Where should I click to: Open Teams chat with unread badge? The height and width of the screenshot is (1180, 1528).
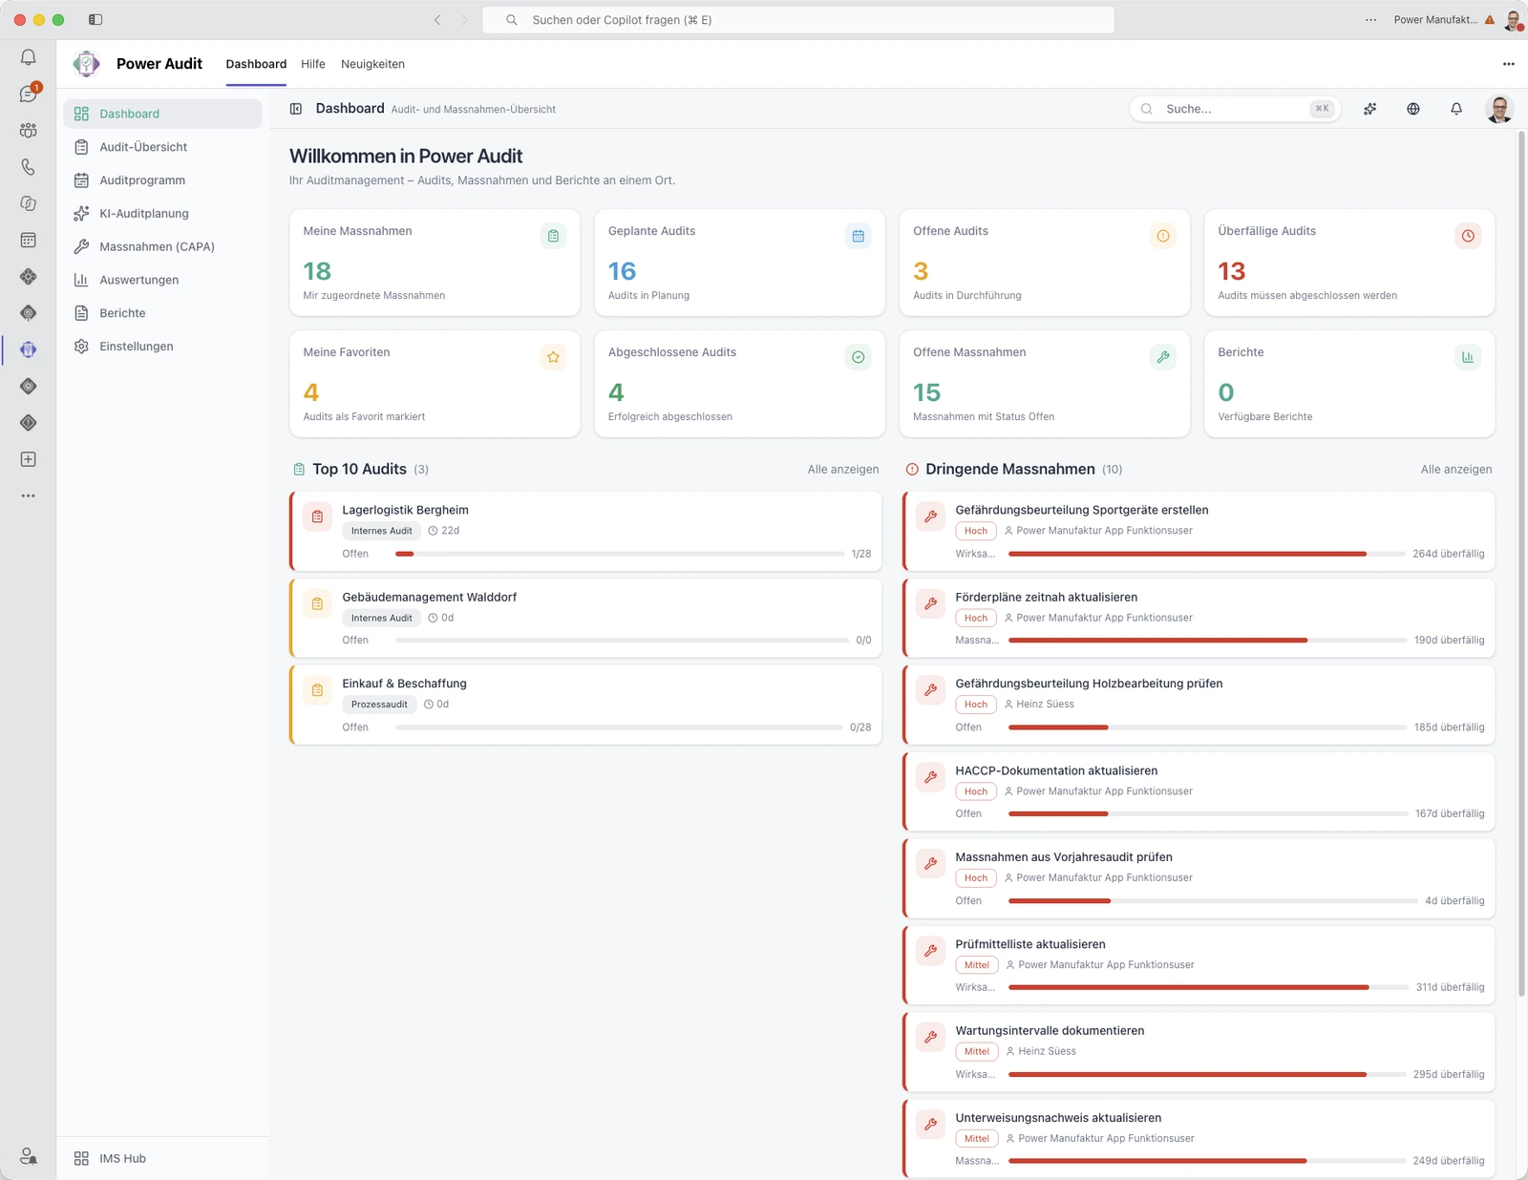point(29,94)
